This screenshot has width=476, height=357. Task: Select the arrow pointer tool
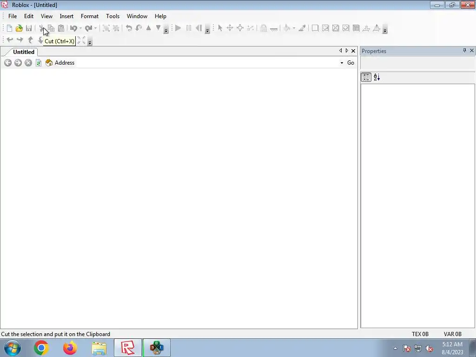point(220,28)
